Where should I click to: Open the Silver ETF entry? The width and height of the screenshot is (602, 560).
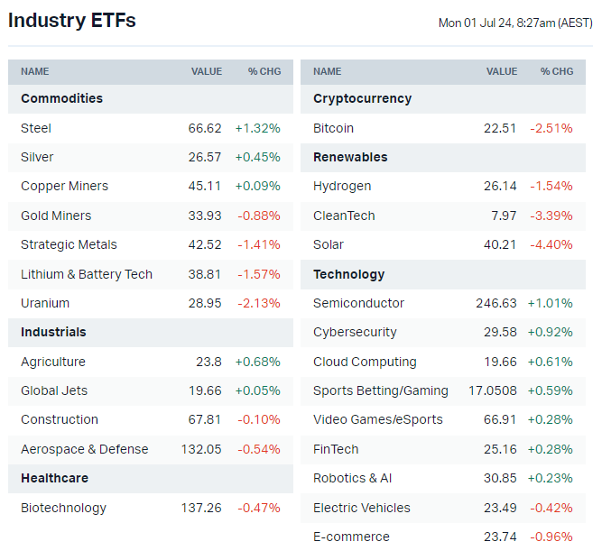(x=37, y=157)
